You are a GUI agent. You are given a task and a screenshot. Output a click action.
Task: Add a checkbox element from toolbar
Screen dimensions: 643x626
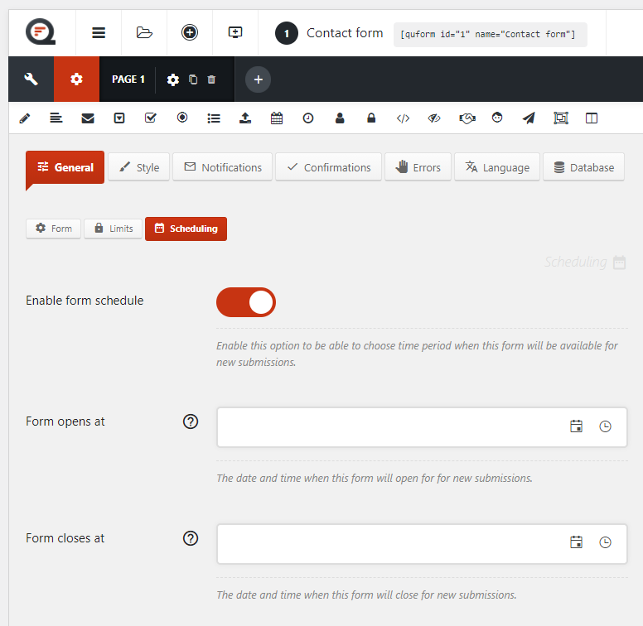[x=151, y=118]
